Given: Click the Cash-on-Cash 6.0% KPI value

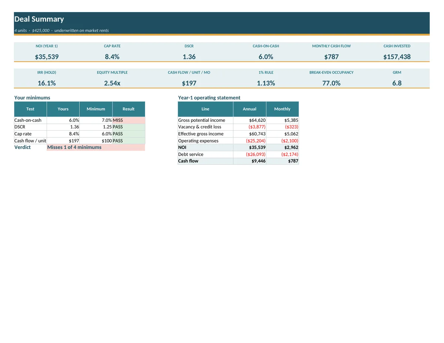Looking at the screenshot, I should click(x=266, y=57).
